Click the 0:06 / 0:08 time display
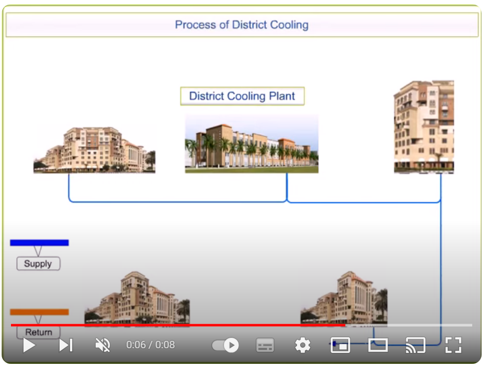Image resolution: width=490 pixels, height=367 pixels. [x=150, y=345]
